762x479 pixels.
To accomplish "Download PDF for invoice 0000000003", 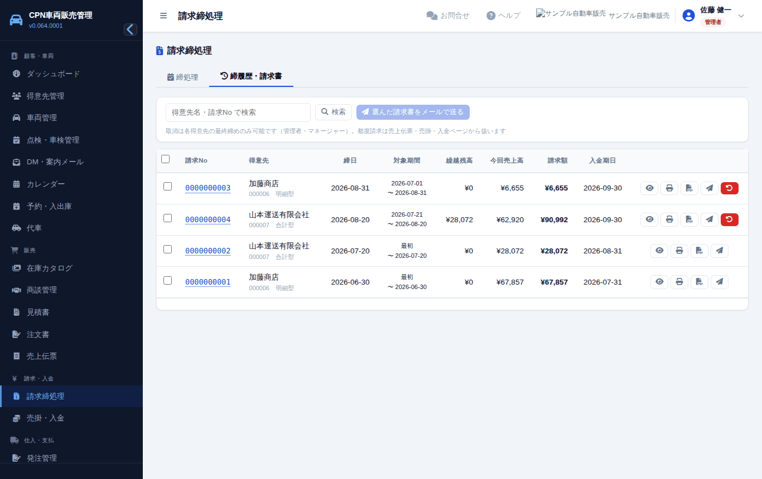I will click(x=689, y=188).
